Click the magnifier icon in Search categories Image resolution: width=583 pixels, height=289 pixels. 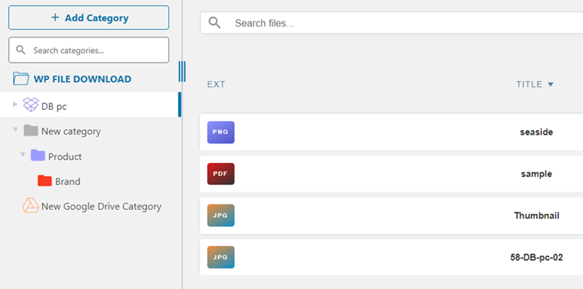click(21, 50)
